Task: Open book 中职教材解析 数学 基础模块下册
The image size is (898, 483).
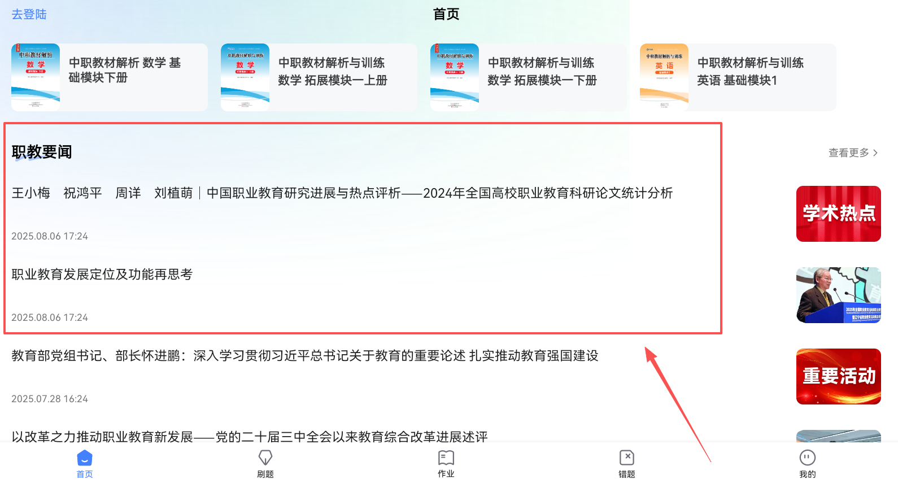Action: pyautogui.click(x=110, y=77)
